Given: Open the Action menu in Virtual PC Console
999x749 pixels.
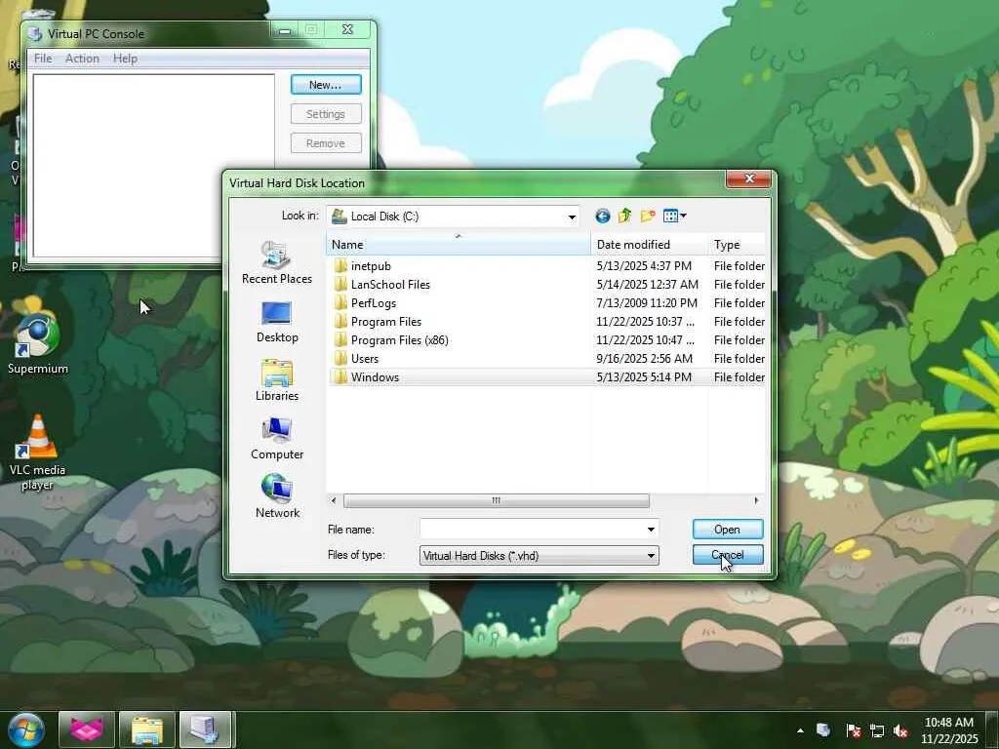Looking at the screenshot, I should pos(82,58).
